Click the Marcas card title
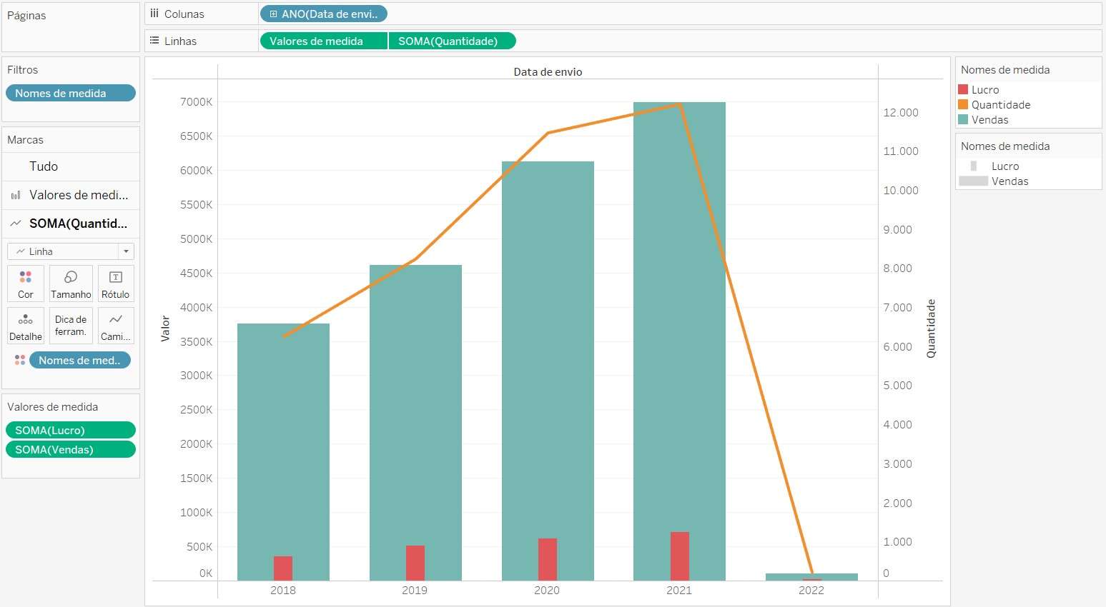This screenshot has height=607, width=1106. pyautogui.click(x=25, y=140)
